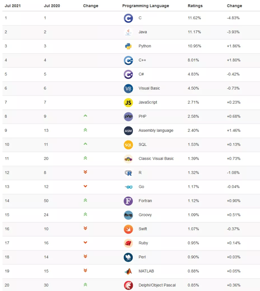Click the Programming Language column header
The height and width of the screenshot is (291, 260).
(145, 6)
